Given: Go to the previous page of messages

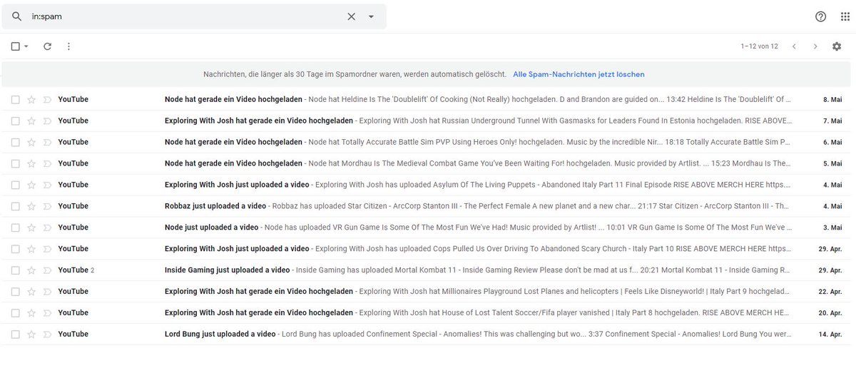Looking at the screenshot, I should point(794,46).
